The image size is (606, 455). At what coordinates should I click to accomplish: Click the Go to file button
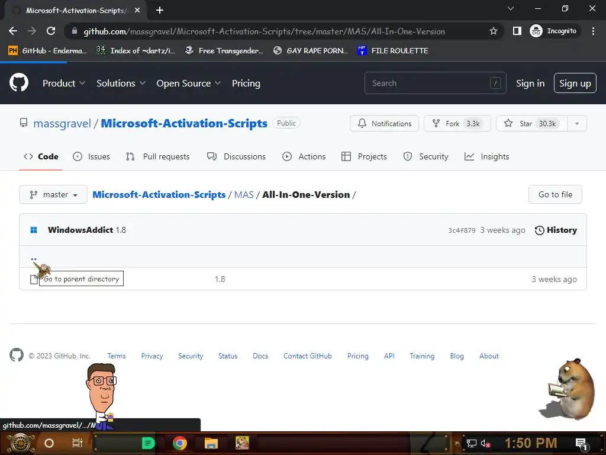tap(555, 194)
